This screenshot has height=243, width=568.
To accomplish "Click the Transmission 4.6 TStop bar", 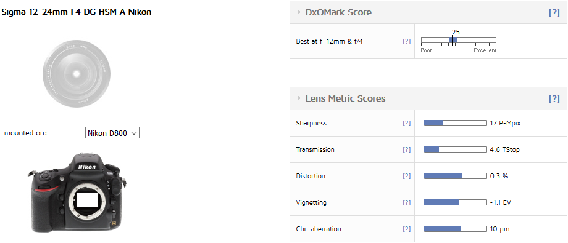I will [455, 149].
